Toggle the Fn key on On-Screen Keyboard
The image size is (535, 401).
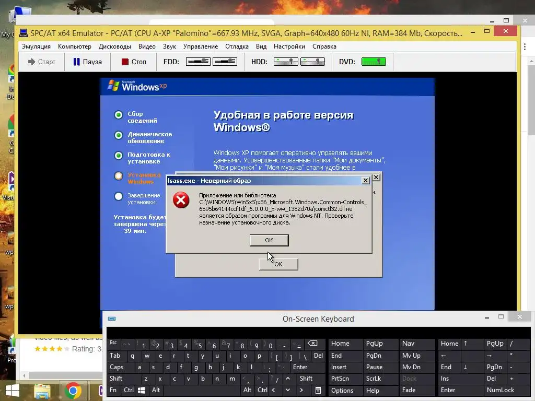113,390
